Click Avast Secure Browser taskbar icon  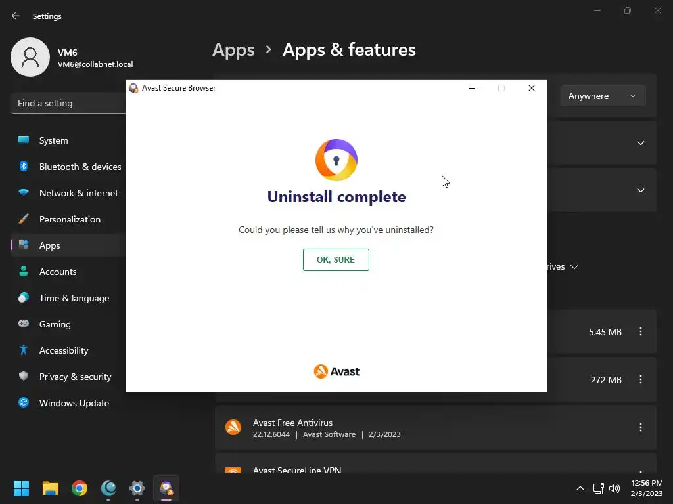[x=166, y=488]
